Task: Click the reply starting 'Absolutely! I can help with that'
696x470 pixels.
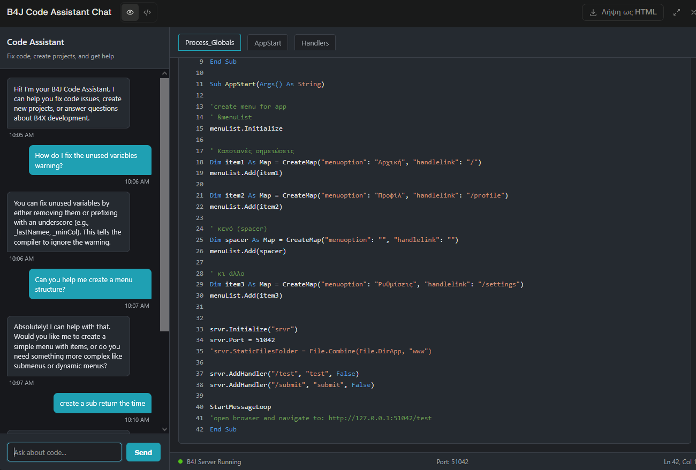Action: (x=69, y=346)
